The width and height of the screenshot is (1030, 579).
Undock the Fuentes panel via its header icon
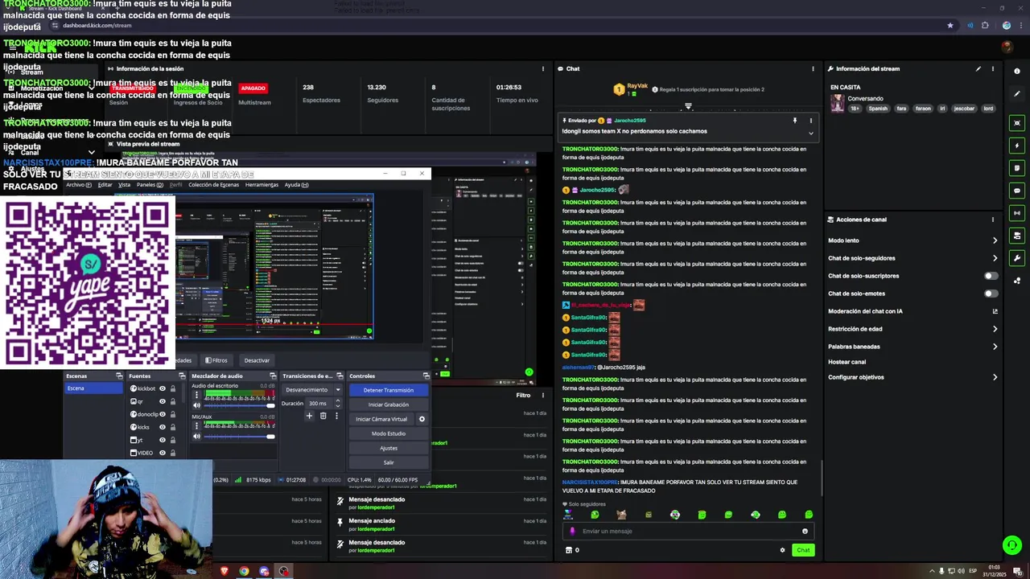click(x=182, y=376)
